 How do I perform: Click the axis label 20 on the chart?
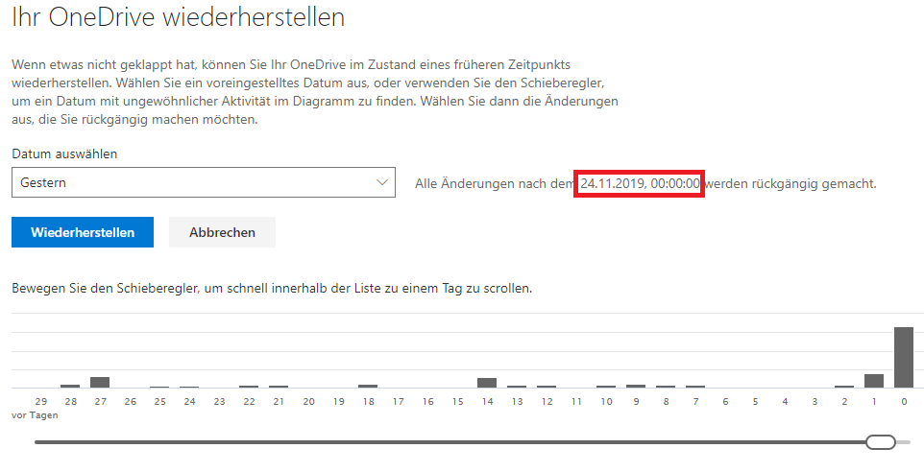[x=308, y=401]
